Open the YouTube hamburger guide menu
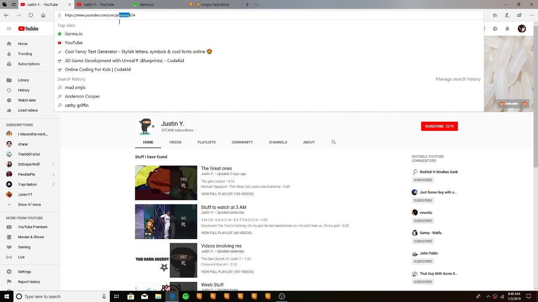The image size is (538, 302). click(x=9, y=29)
